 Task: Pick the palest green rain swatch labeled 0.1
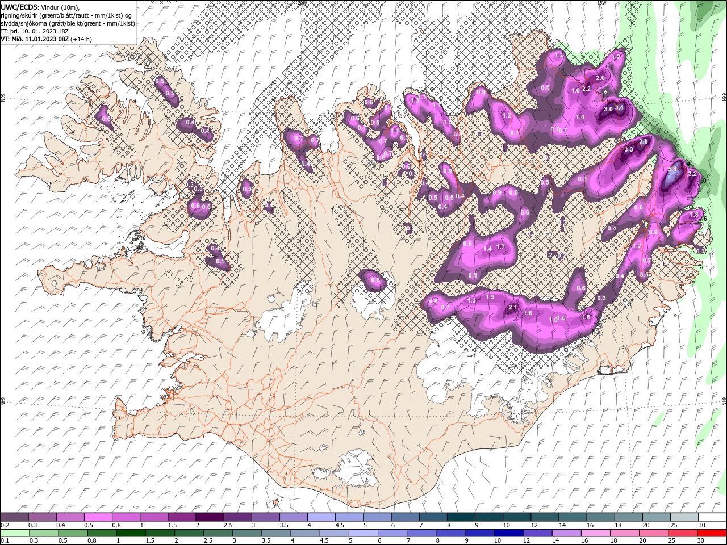click(15, 533)
